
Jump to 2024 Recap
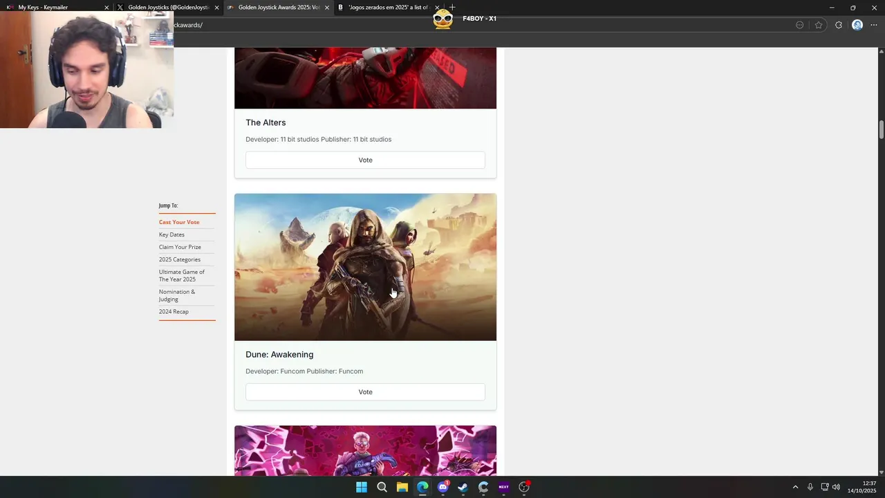click(x=174, y=311)
